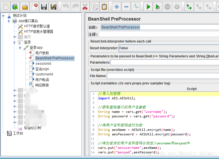Click line 13 vars.put aesusername code
This screenshot has height=159, width=219.
[x=129, y=148]
